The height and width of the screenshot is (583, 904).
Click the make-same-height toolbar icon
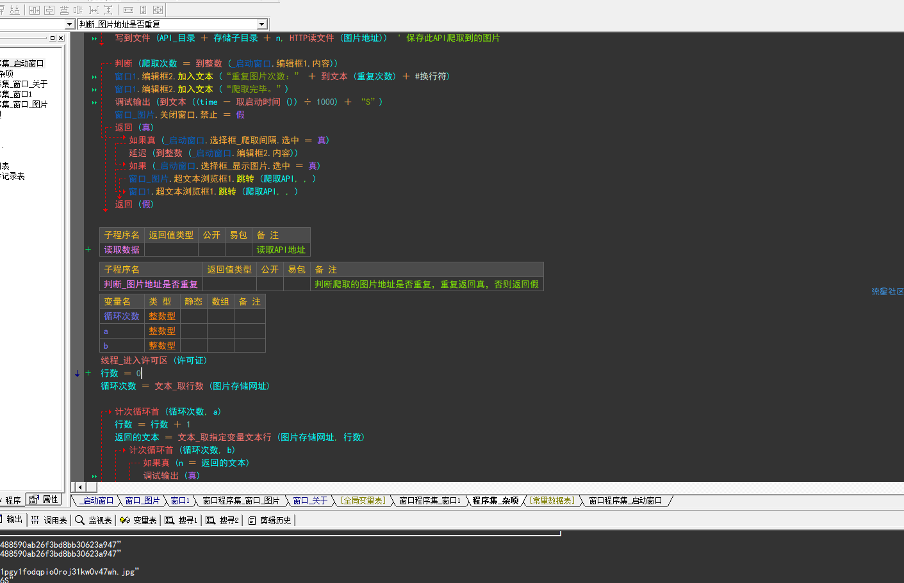point(143,10)
